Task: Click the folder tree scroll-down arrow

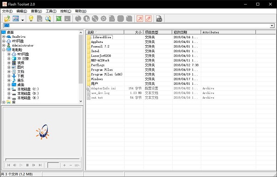Action: click(81, 101)
